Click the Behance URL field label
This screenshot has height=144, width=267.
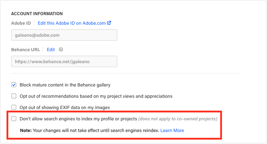pos(25,49)
